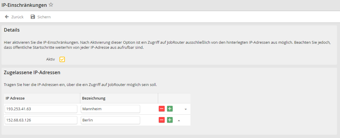Click the IP address field containing 193.253.41.63

pos(41,109)
